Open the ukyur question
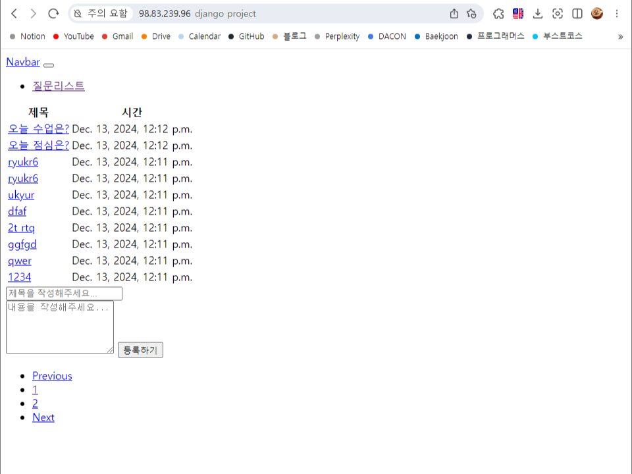632x474 pixels. point(21,195)
